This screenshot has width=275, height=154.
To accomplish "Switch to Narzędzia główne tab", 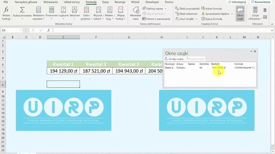I will (26, 2).
